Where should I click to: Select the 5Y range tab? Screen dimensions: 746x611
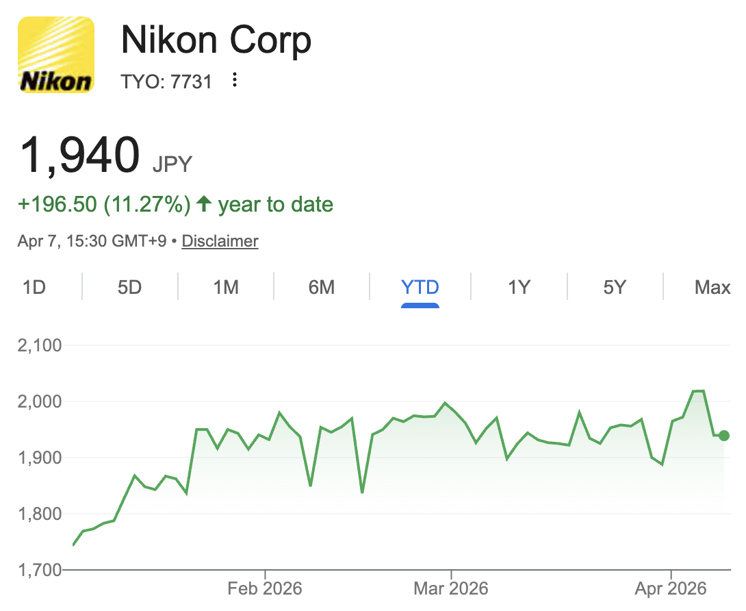(615, 287)
